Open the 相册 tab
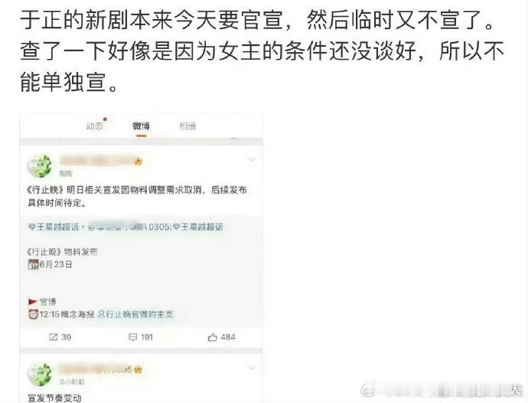The height and width of the screenshot is (403, 528). click(x=187, y=126)
